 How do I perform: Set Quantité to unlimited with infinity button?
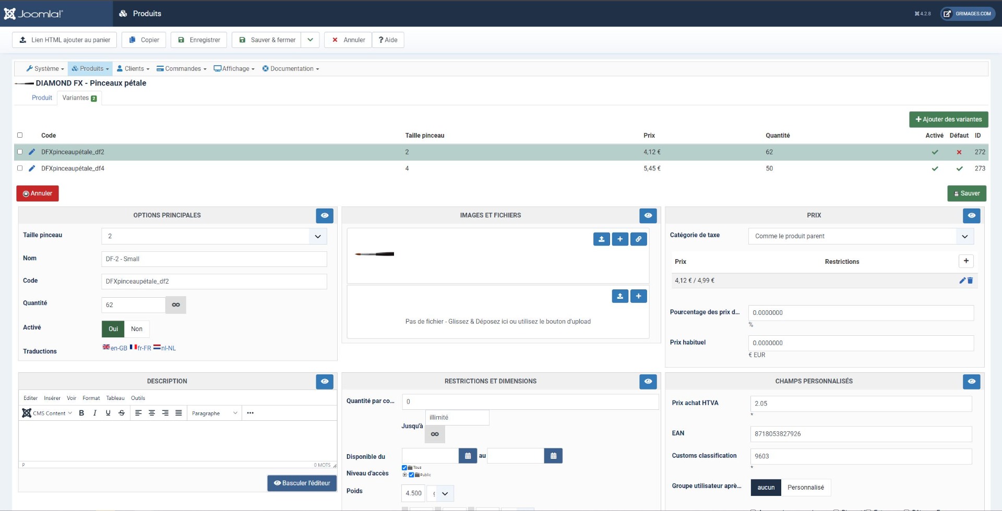[176, 305]
